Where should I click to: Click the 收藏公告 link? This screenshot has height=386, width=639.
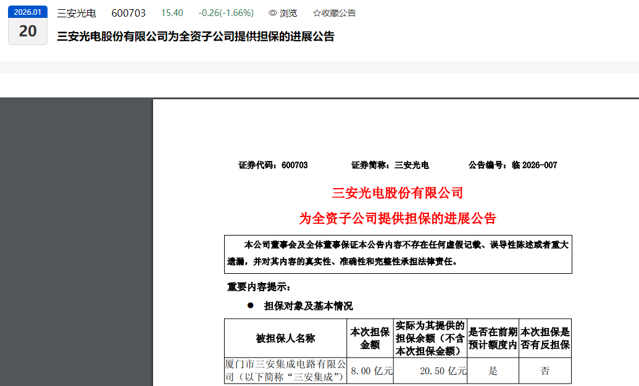point(338,13)
